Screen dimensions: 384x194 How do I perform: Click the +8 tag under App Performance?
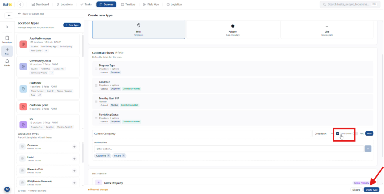point(46,51)
